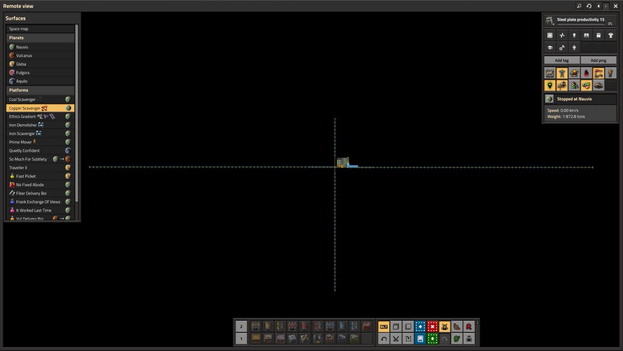This screenshot has width=623, height=351.
Task: Select the Space map entry
Action: click(40, 29)
